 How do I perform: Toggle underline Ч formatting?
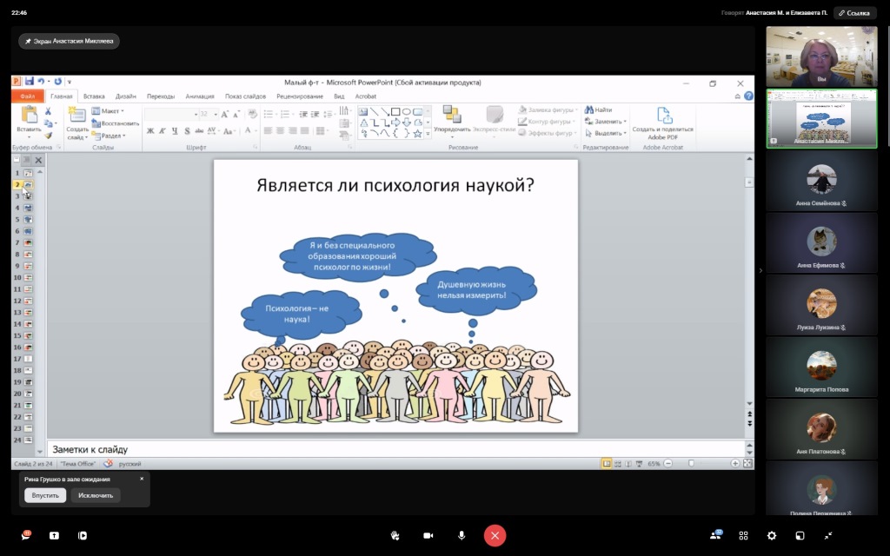pyautogui.click(x=175, y=131)
